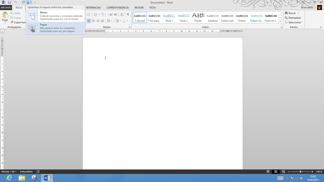Open the Word icon on the taskbar
The height and width of the screenshot is (182, 324).
47,178
